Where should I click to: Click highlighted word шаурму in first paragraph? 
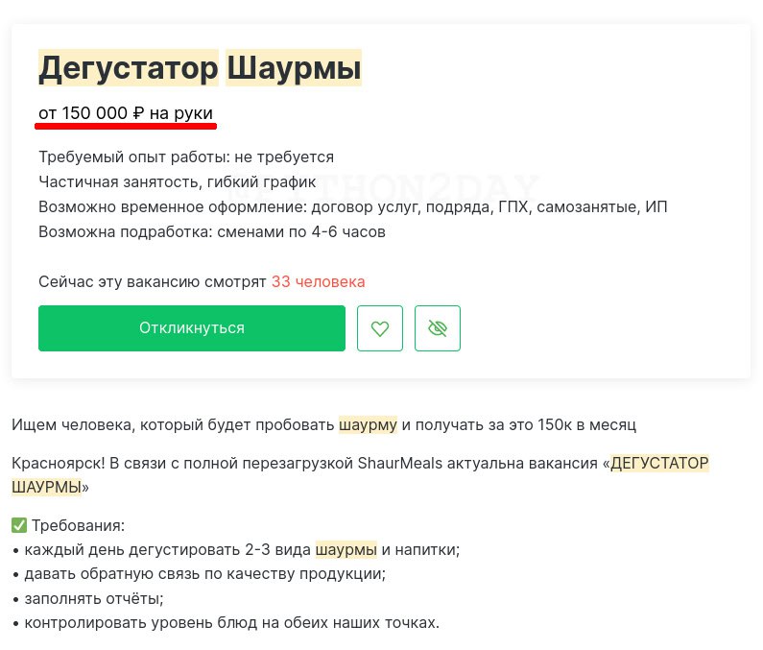click(x=368, y=424)
